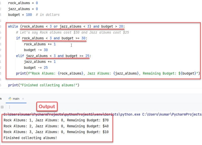Viewport: 202px width, 145px height.
Task: Click output line with Remaining Budget $10
Action: 56,132
